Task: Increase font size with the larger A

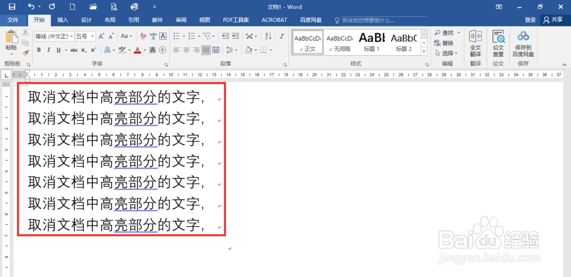Action: pos(101,36)
